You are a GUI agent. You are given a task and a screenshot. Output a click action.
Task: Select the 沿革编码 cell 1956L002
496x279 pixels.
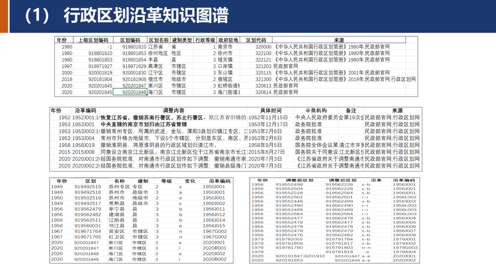[405, 197]
